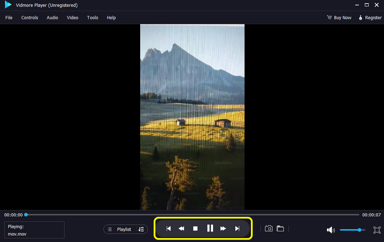384x242 pixels.
Task: Skip to the previous track
Action: click(x=168, y=229)
